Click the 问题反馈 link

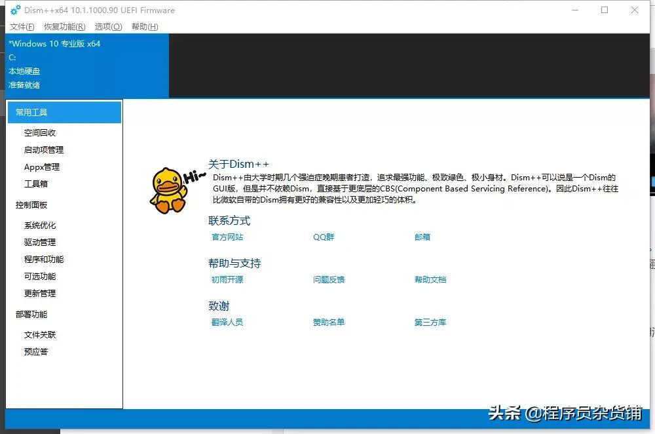click(x=328, y=279)
